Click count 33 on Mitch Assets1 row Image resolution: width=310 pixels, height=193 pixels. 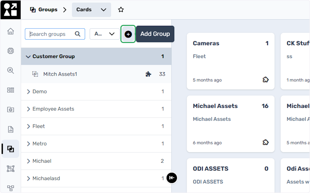[x=162, y=74]
